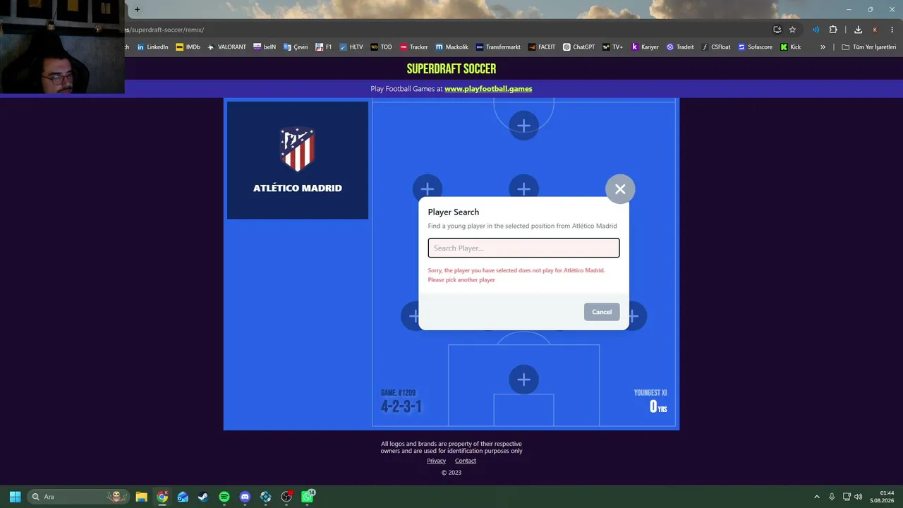Screen dimensions: 903x508
Task: Open the Windows Start menu
Action: [15, 497]
